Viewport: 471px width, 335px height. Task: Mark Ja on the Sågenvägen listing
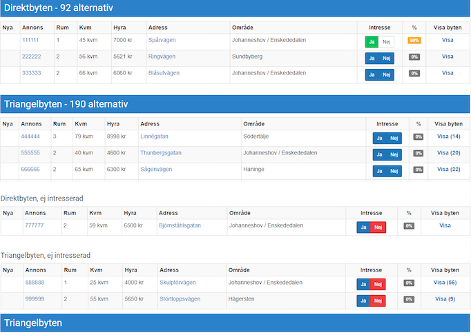point(379,171)
